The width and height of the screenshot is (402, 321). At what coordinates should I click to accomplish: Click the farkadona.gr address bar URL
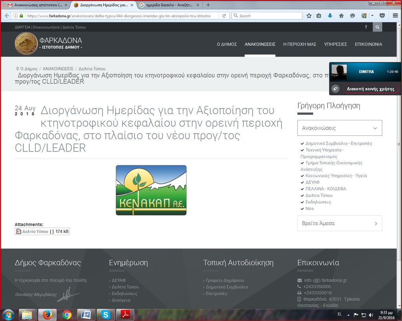(119, 16)
